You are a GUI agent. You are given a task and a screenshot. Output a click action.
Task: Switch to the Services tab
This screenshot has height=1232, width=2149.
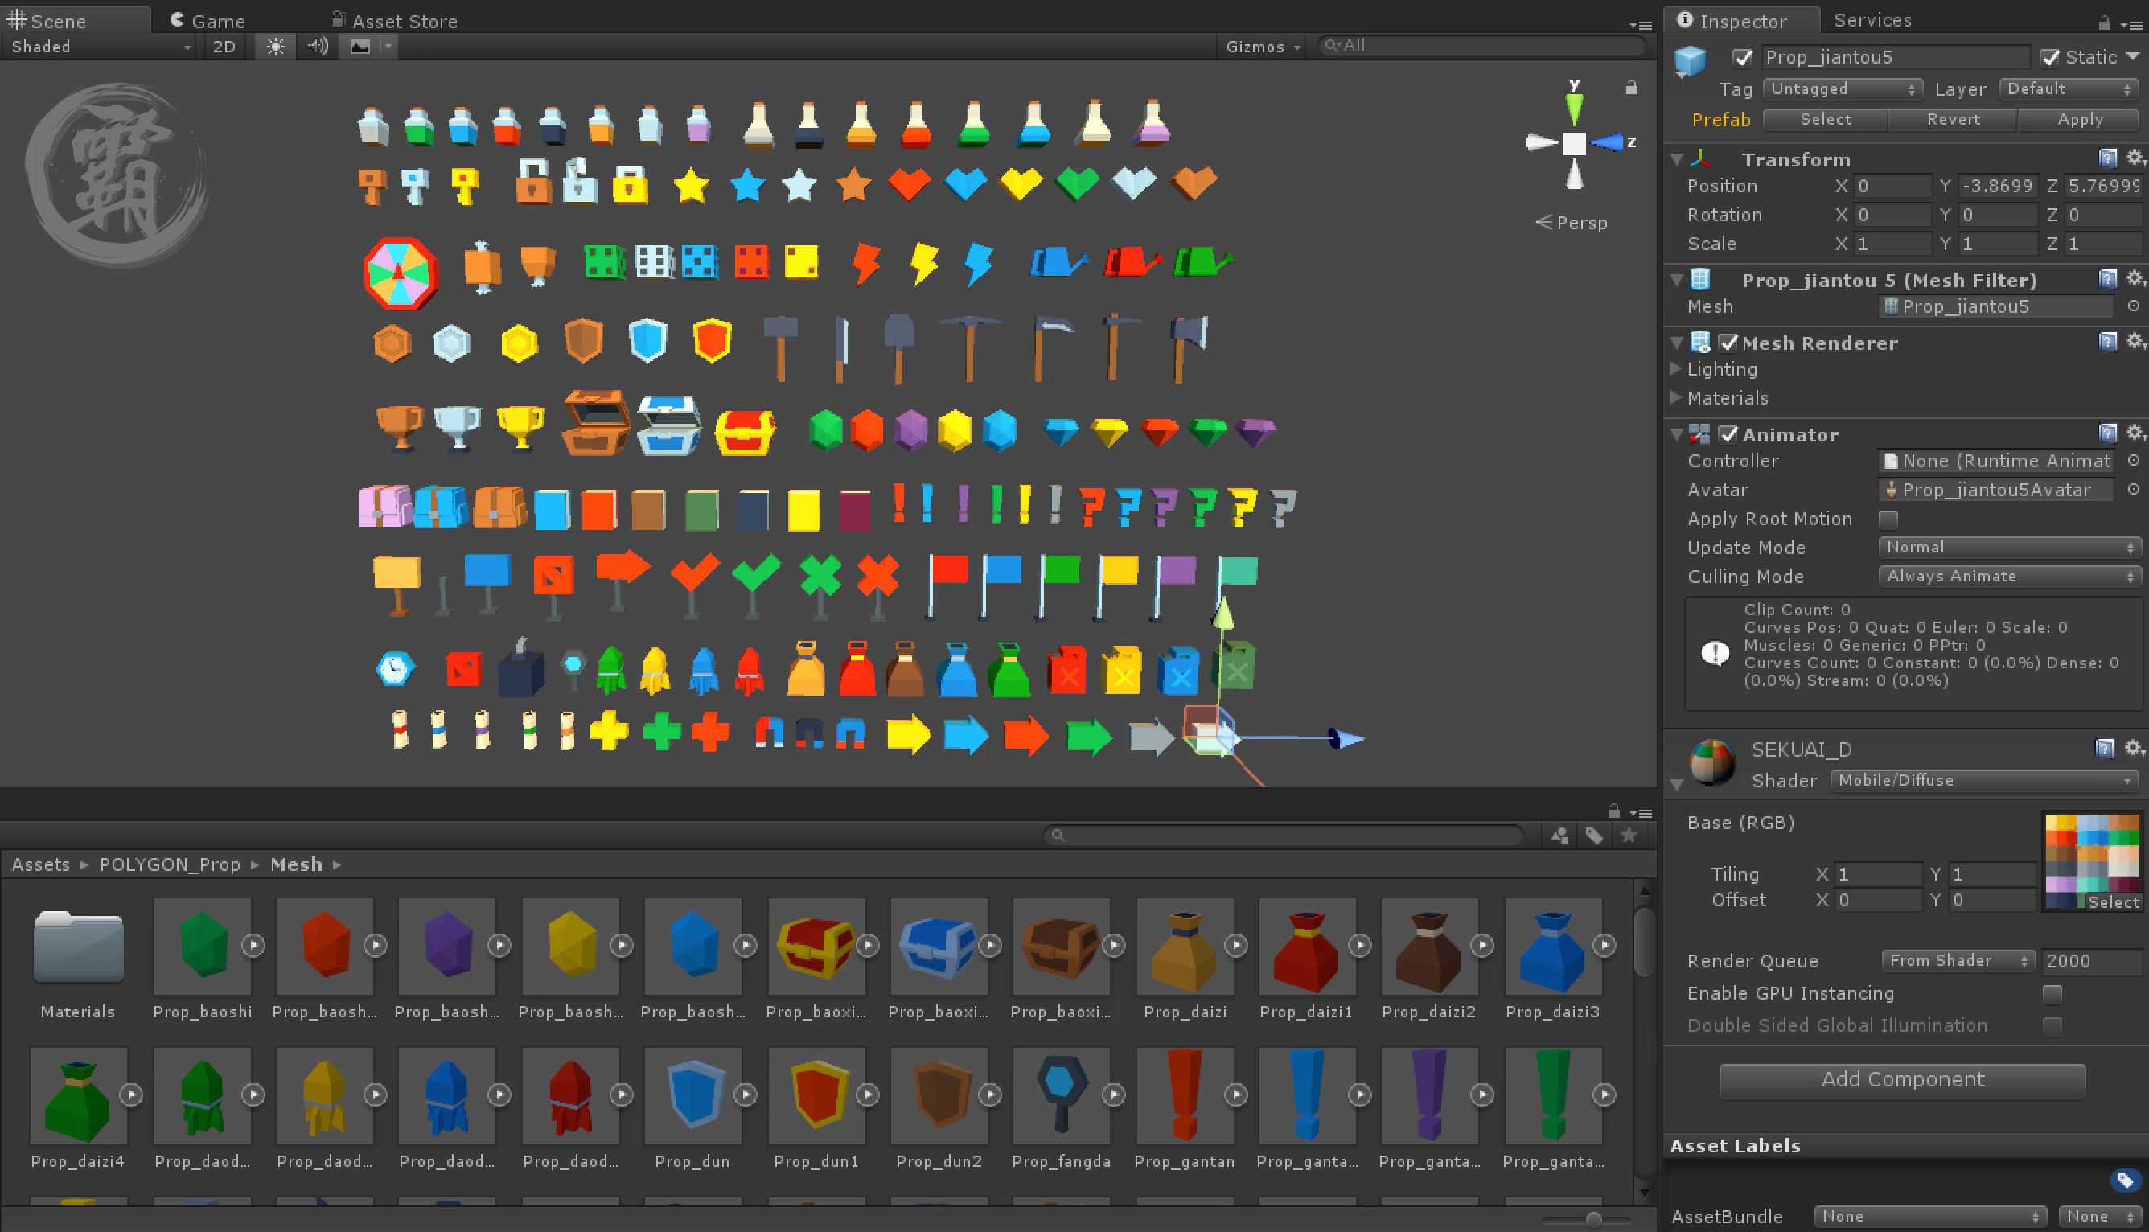coord(1872,19)
